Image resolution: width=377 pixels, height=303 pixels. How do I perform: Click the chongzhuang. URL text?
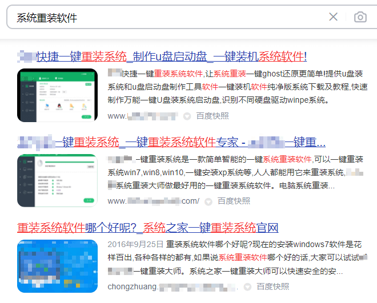173,286
